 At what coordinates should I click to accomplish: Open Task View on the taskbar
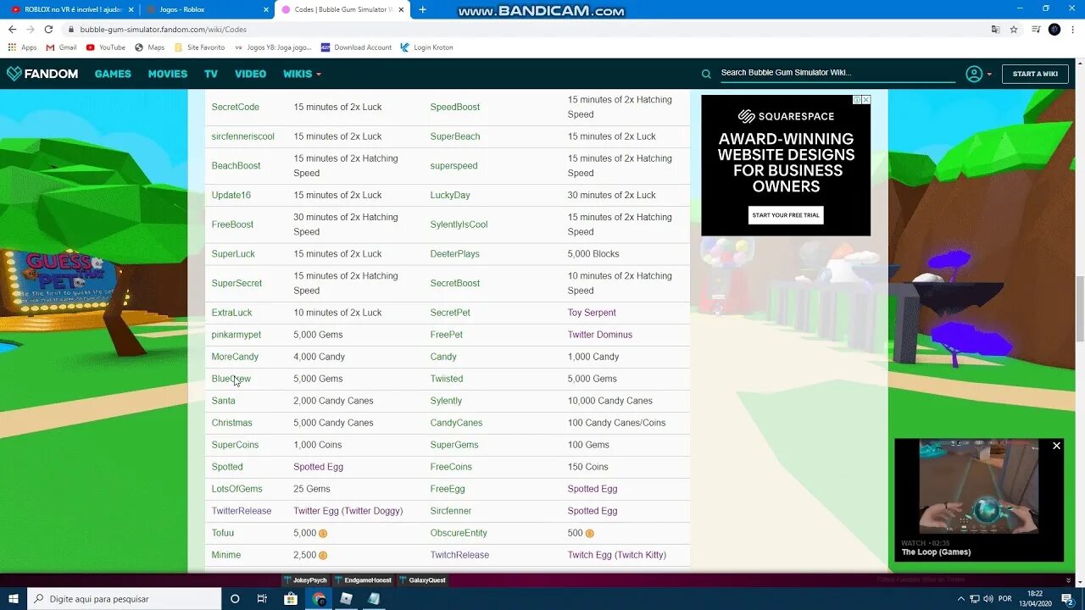[x=262, y=598]
